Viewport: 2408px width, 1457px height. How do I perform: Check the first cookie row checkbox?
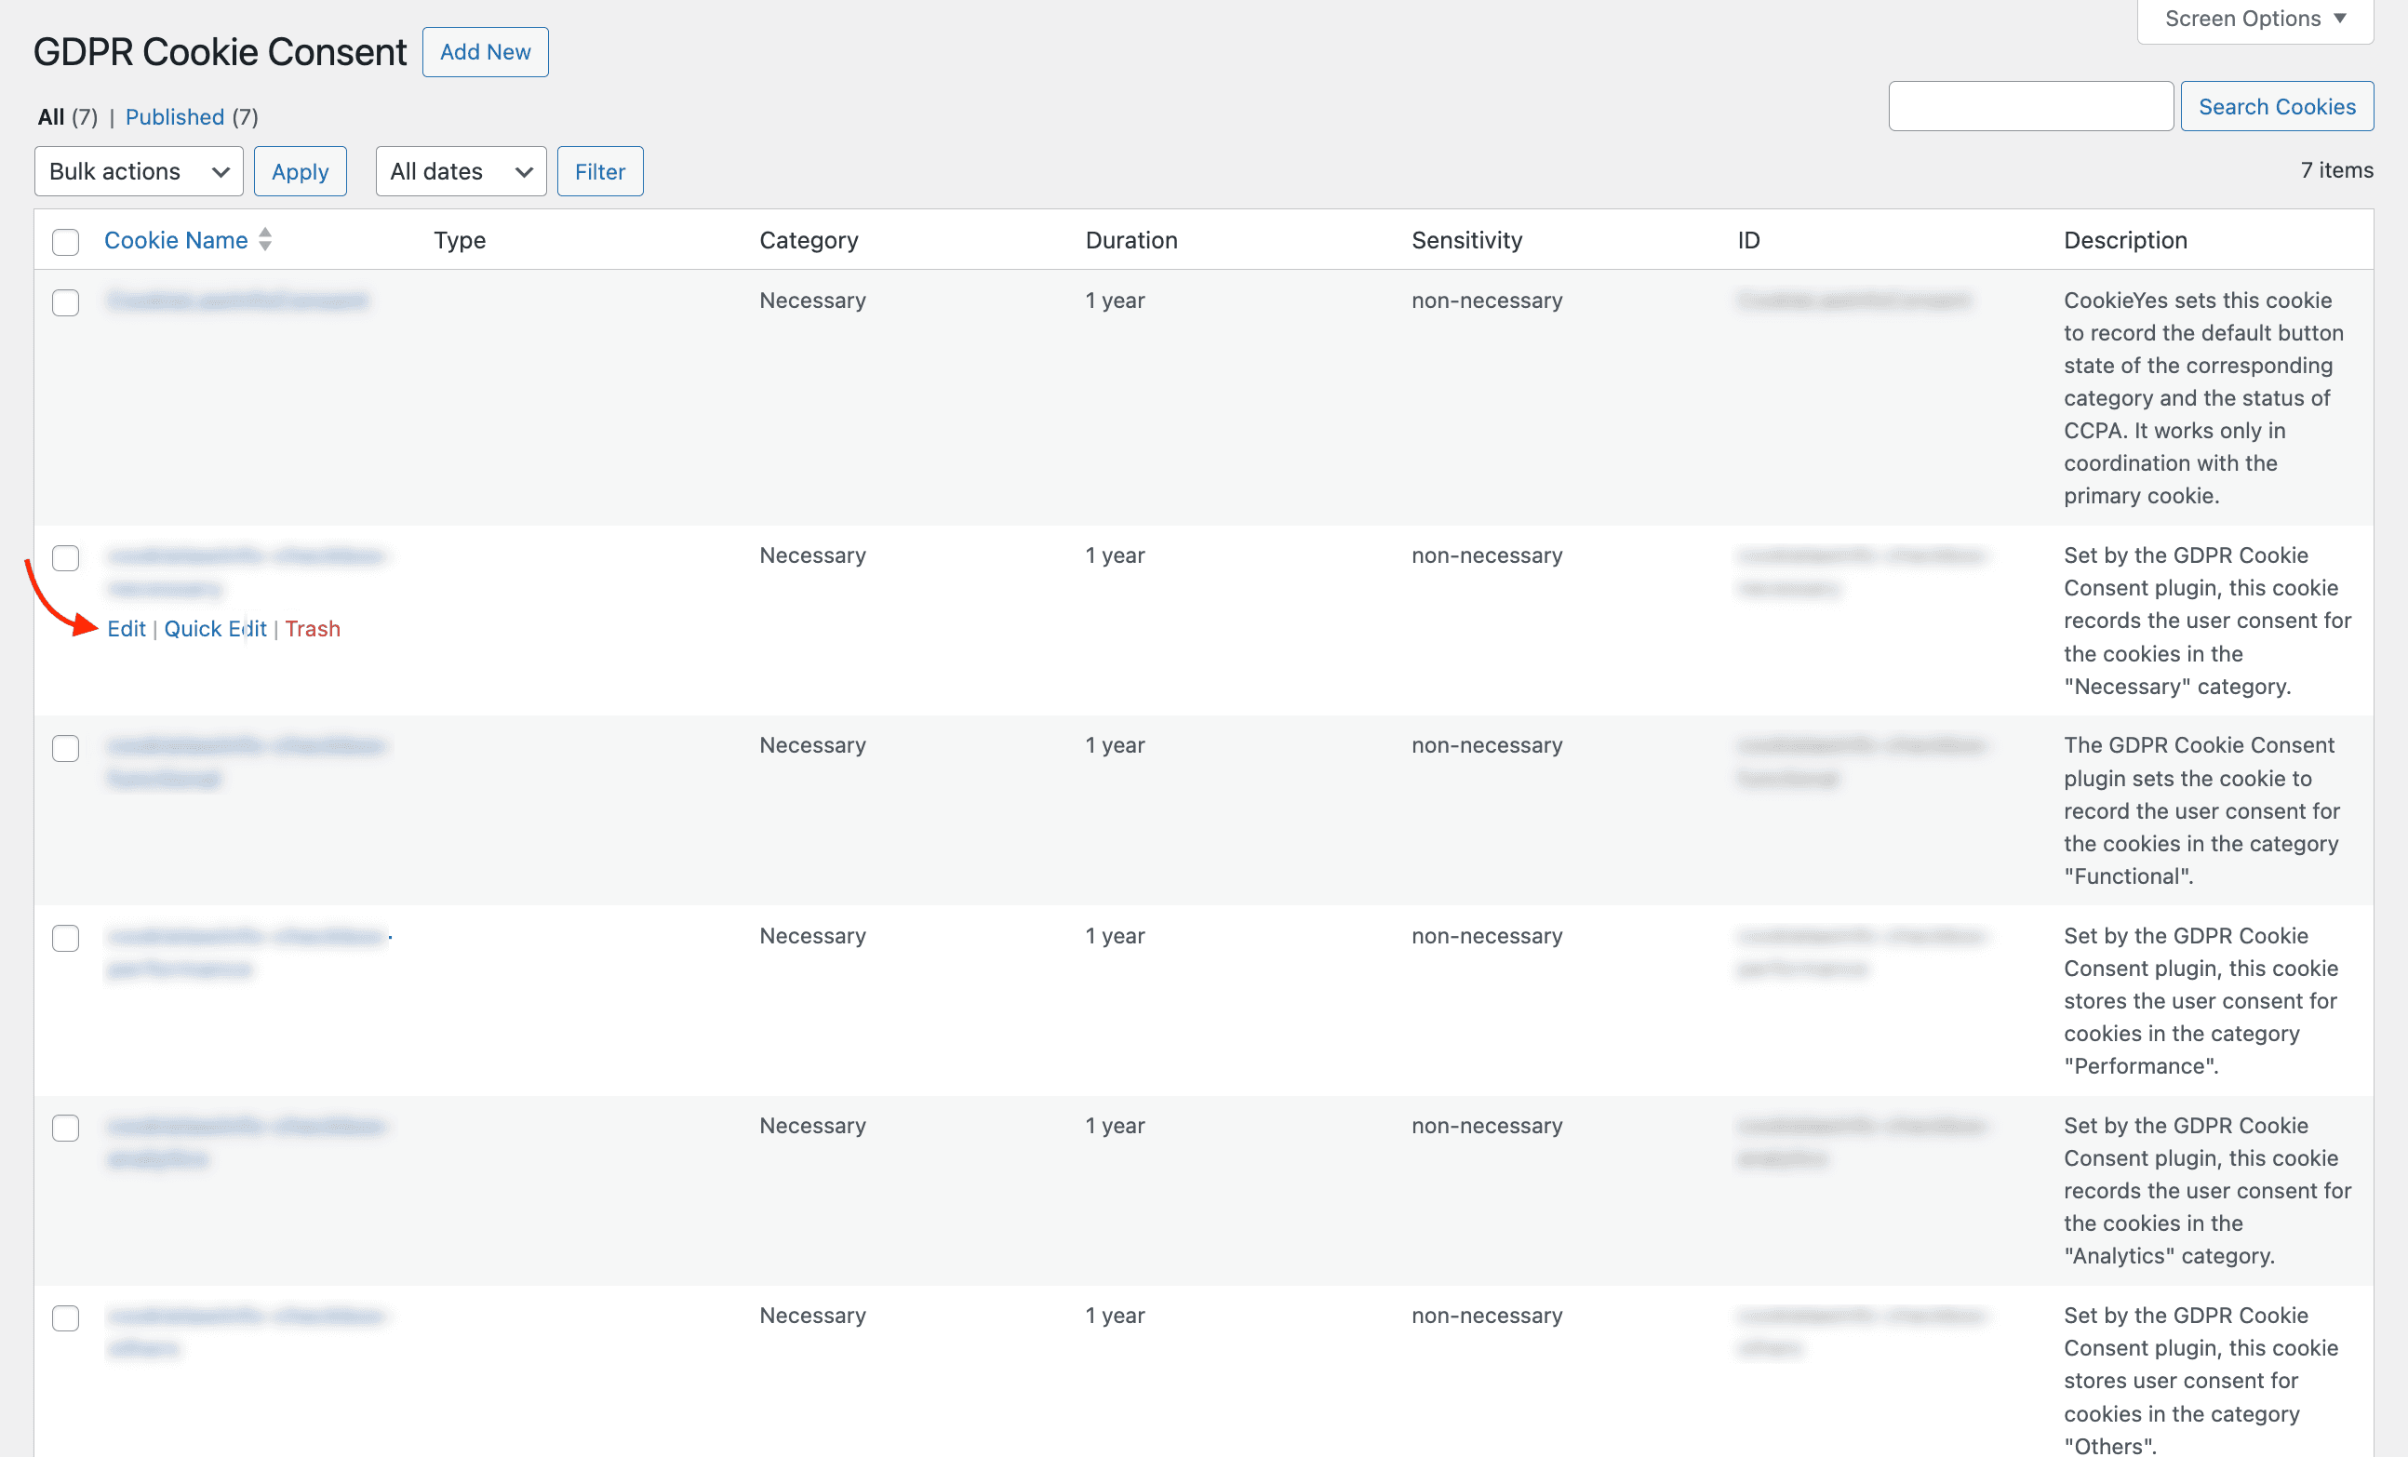pos(65,302)
